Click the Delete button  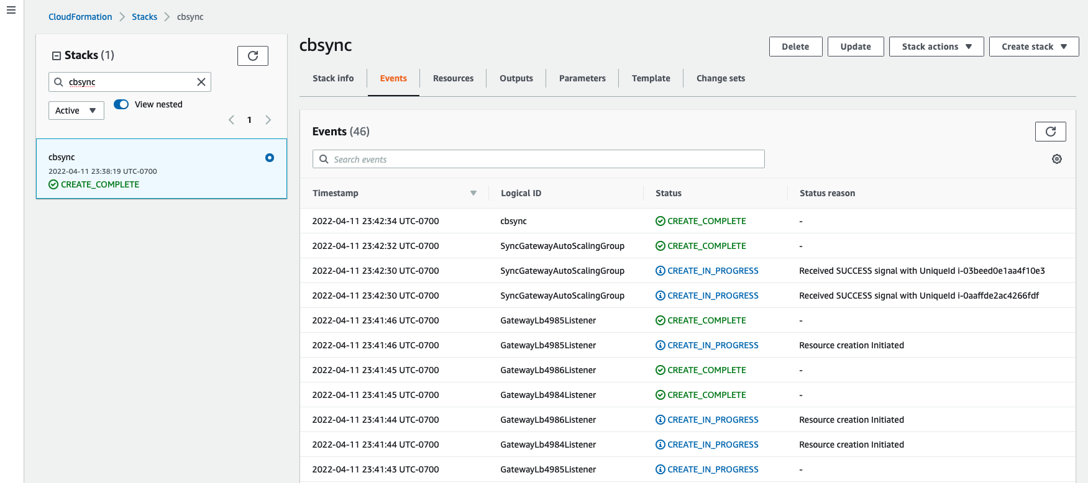click(x=795, y=47)
